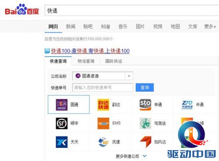Viewport: 219px width, 161px height.
Task: Click the 快递100 result favicon
Action: [x=47, y=51]
